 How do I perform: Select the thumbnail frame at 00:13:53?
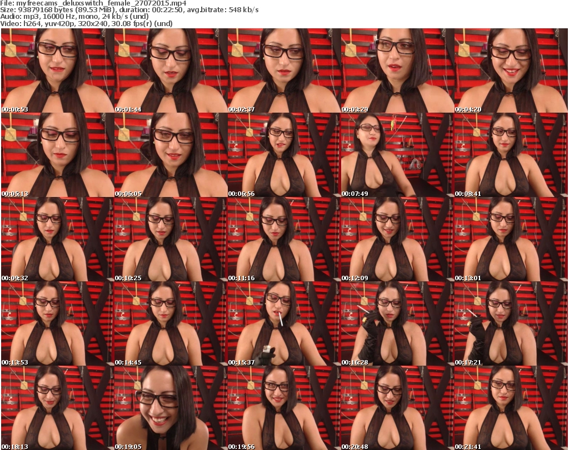[58, 323]
